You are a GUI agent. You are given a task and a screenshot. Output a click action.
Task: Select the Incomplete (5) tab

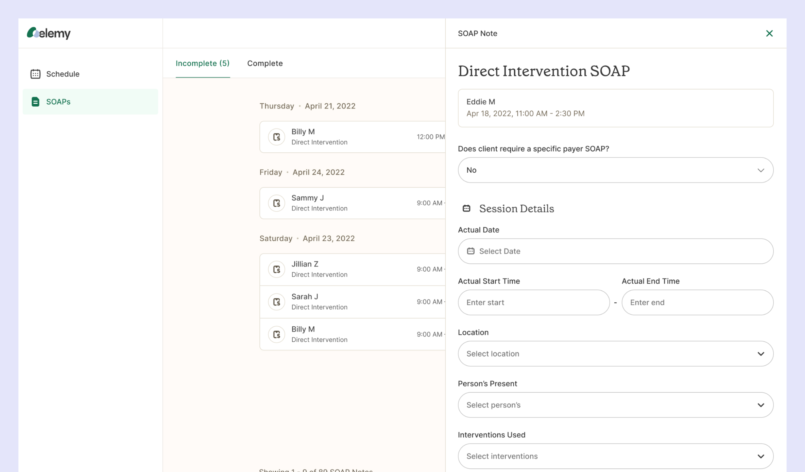click(x=203, y=63)
